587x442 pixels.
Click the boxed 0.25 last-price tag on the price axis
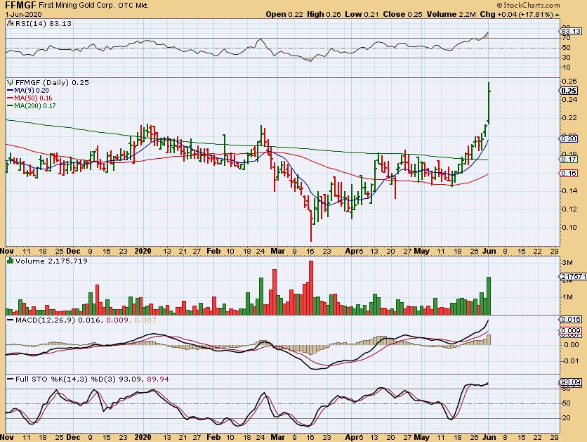(x=569, y=91)
